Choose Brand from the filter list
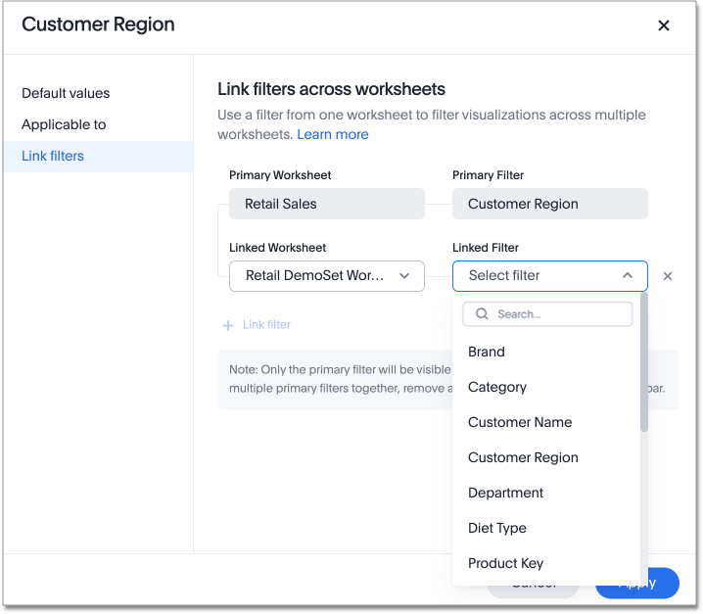The height and width of the screenshot is (614, 703). 487,352
